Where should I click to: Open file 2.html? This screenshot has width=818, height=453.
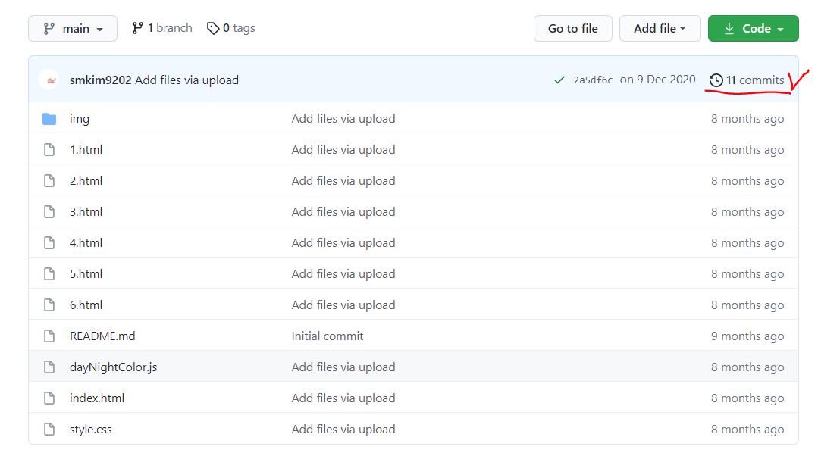(x=86, y=181)
